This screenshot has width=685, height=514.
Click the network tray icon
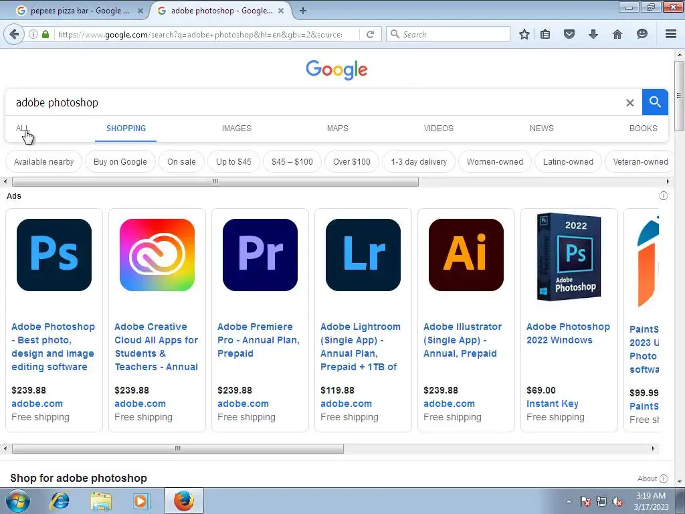click(x=601, y=501)
